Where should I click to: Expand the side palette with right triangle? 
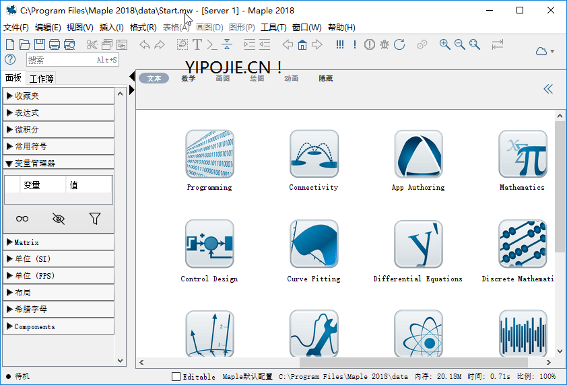[x=132, y=90]
